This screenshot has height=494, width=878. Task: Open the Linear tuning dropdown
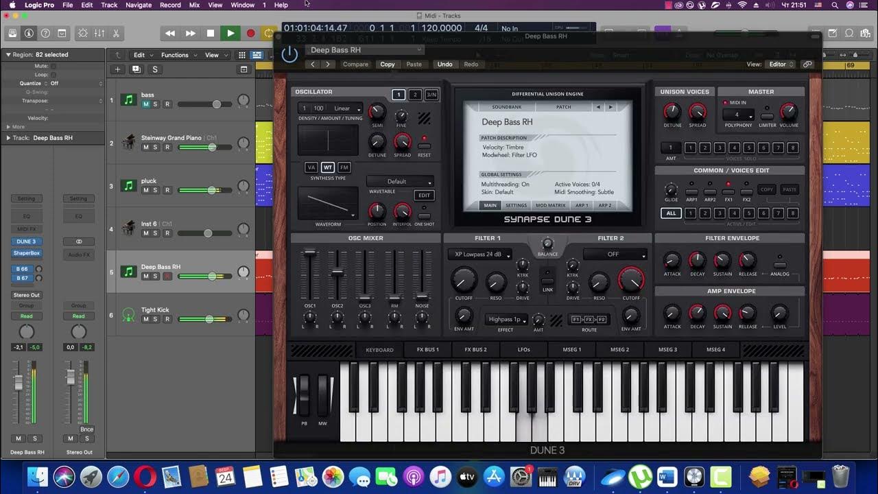click(347, 108)
